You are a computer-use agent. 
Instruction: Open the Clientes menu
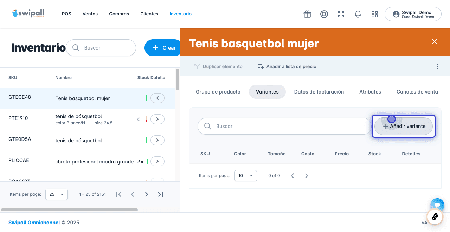point(149,14)
